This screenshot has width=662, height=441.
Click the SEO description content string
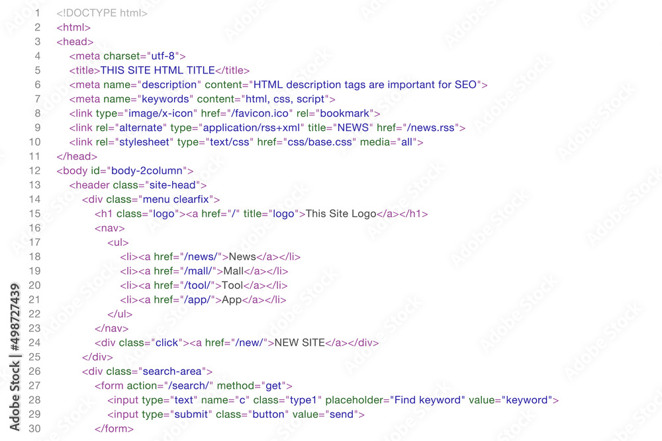365,85
